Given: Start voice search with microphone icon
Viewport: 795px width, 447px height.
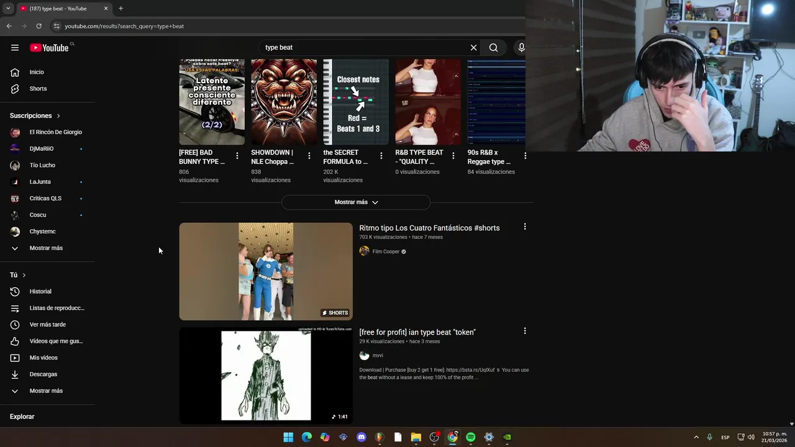Looking at the screenshot, I should click(x=521, y=48).
